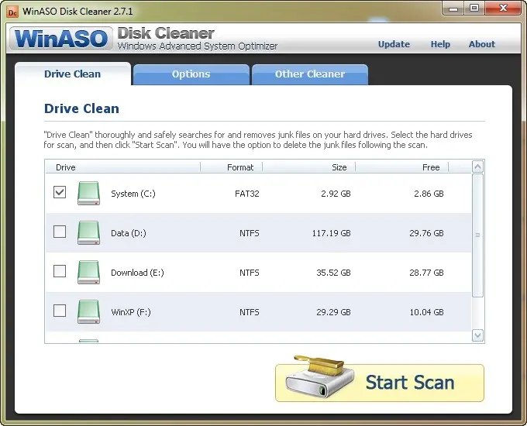Click the WinASO logo
This screenshot has width=527, height=426.
pos(60,38)
